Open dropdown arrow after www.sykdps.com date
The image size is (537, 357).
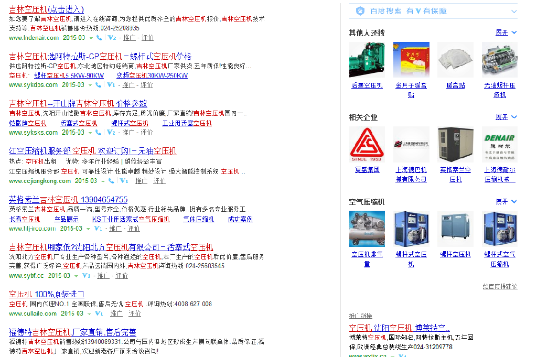coord(90,85)
